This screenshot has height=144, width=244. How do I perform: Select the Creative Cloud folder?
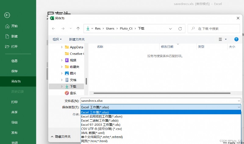point(74,54)
